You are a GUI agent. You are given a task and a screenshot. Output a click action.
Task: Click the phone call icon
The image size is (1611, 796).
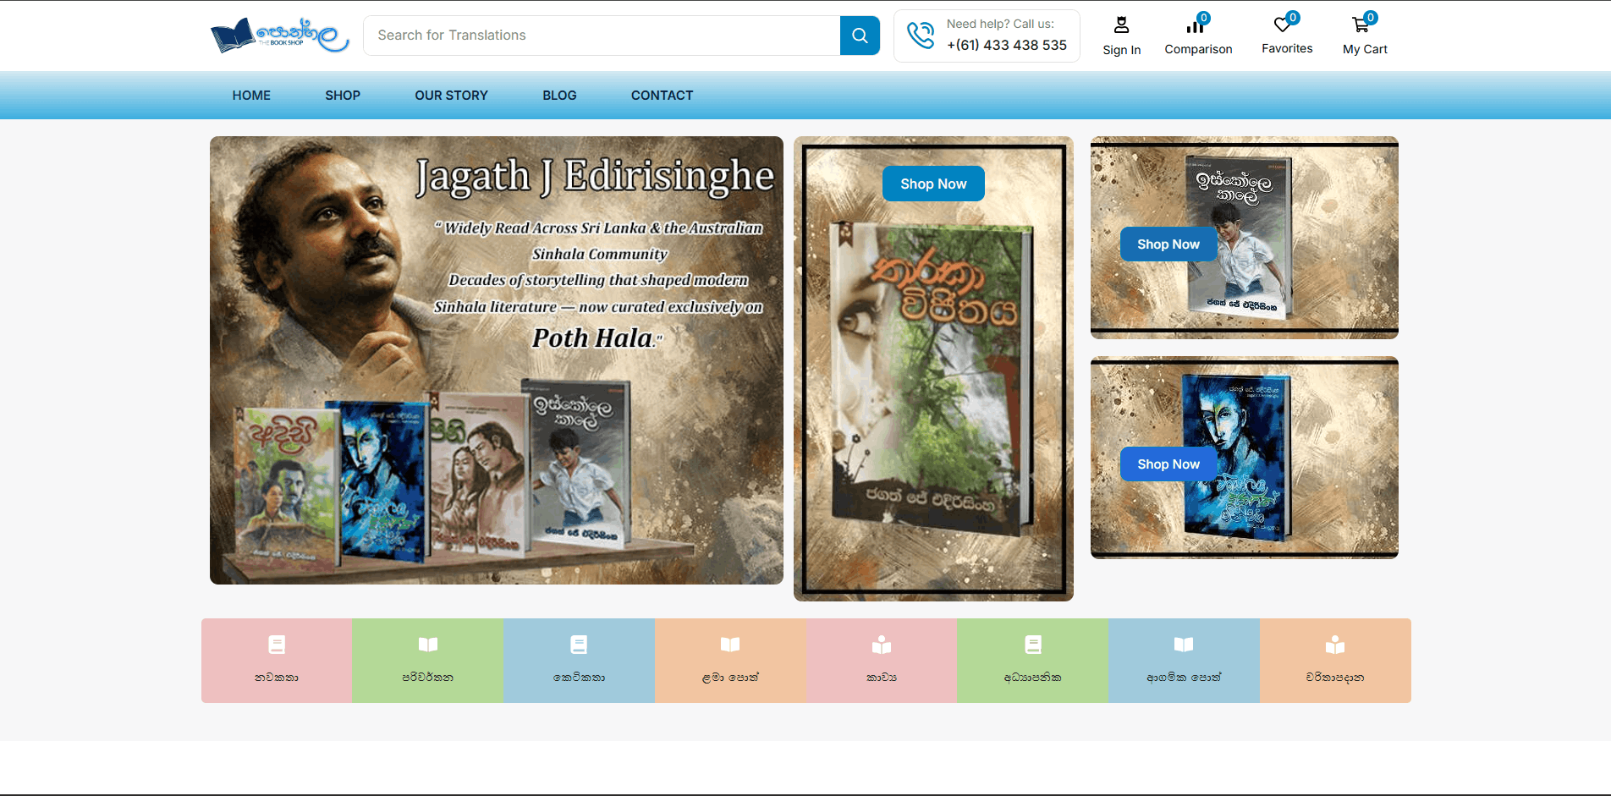point(921,36)
